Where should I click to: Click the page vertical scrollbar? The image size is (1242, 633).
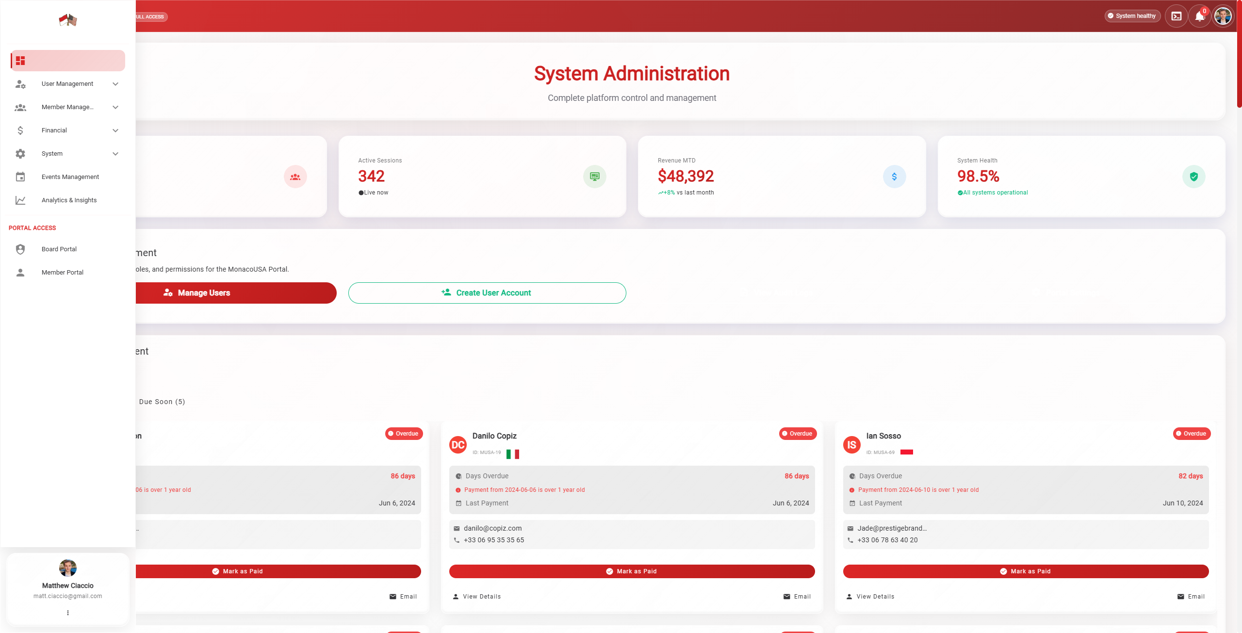pyautogui.click(x=1239, y=53)
